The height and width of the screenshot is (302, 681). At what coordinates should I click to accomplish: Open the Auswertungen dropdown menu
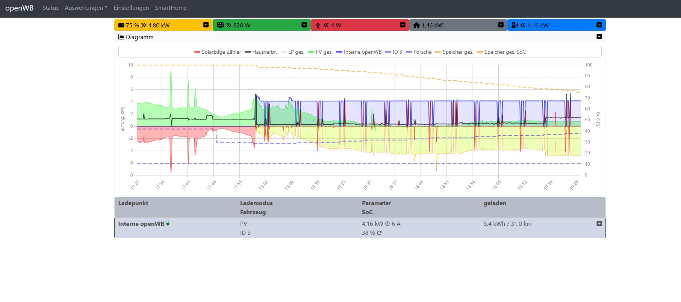(86, 8)
